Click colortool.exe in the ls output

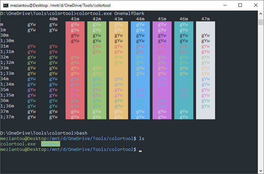18,144
